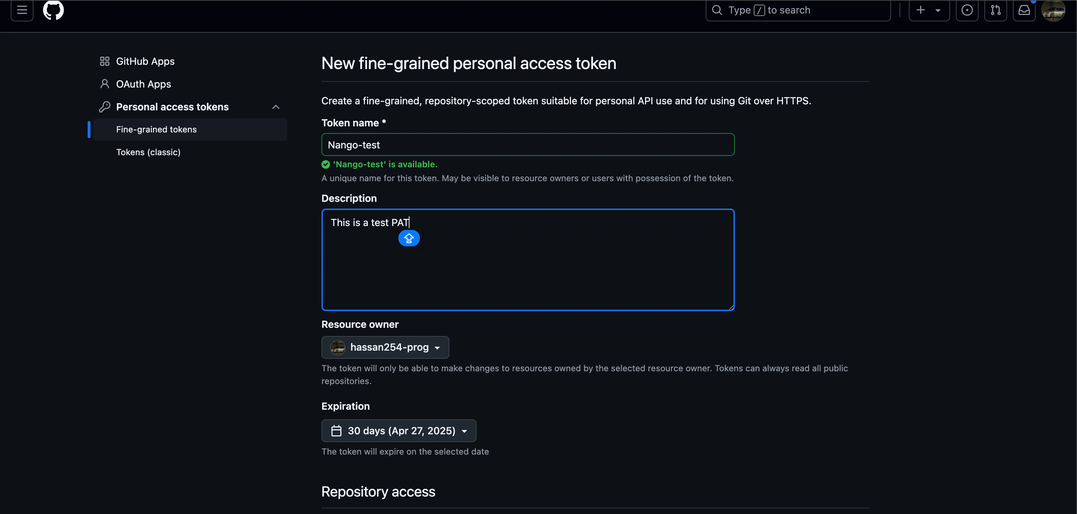Click the calendar icon in Expiration
This screenshot has width=1077, height=514.
[336, 430]
